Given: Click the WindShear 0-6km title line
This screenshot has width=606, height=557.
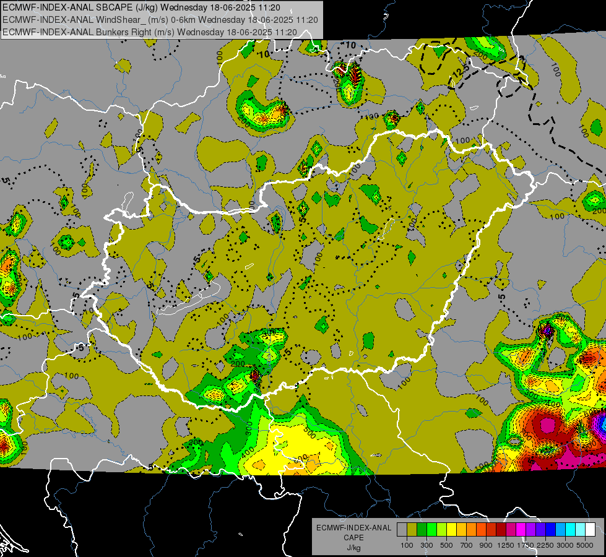Looking at the screenshot, I should coord(160,20).
